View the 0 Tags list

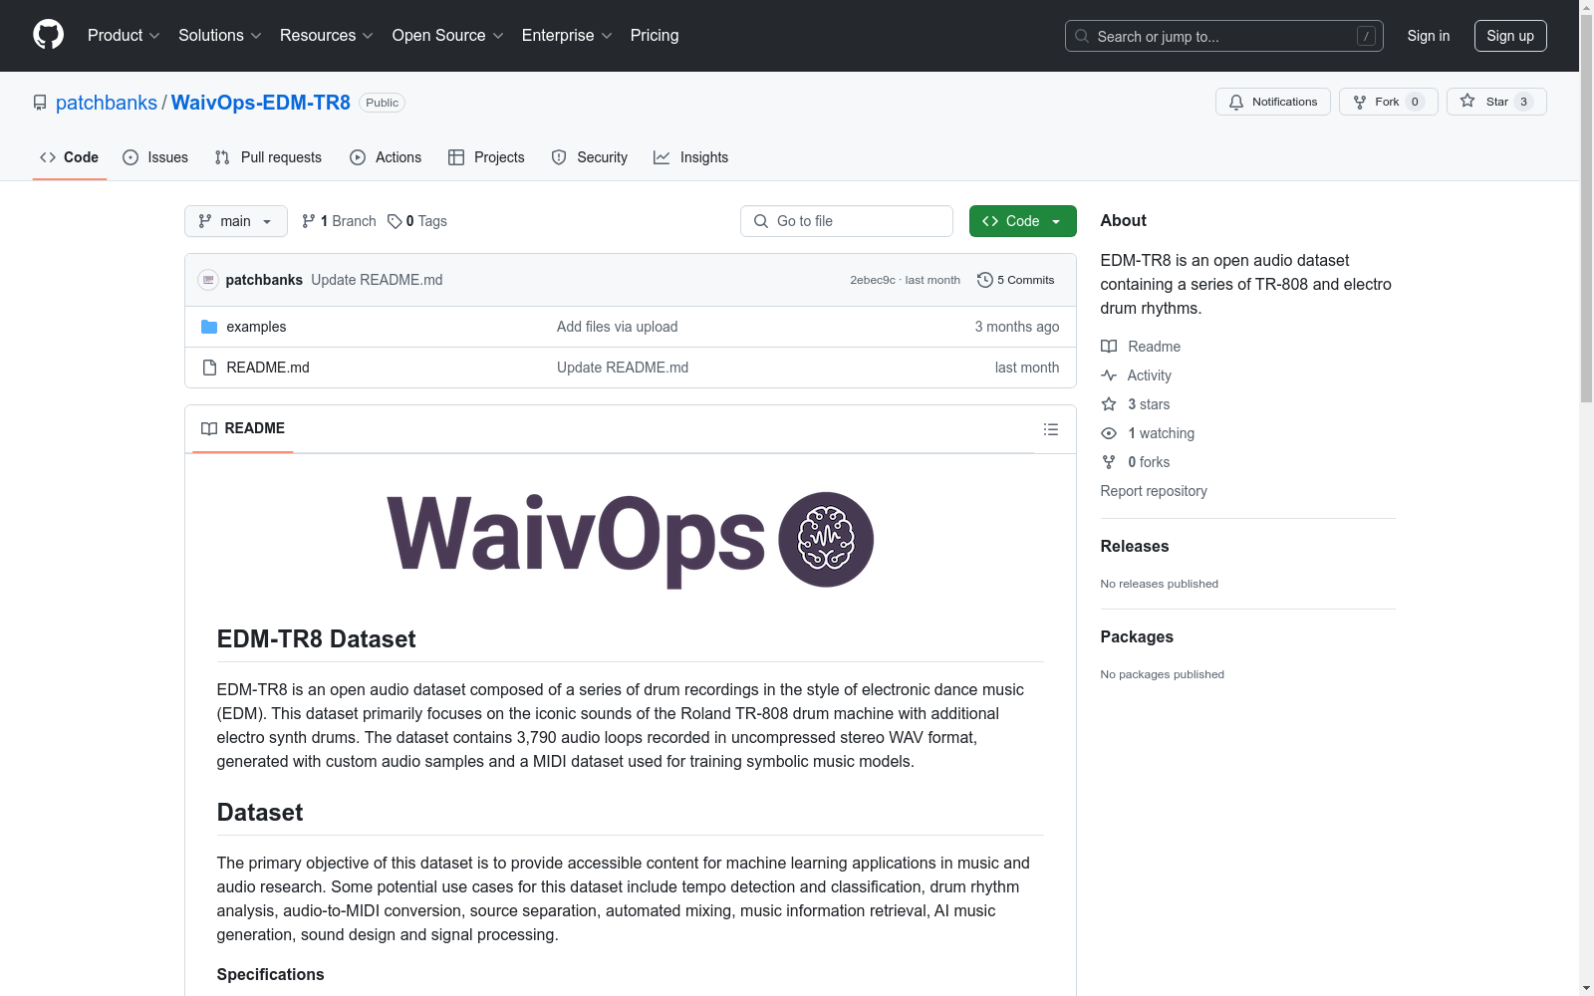tap(417, 221)
